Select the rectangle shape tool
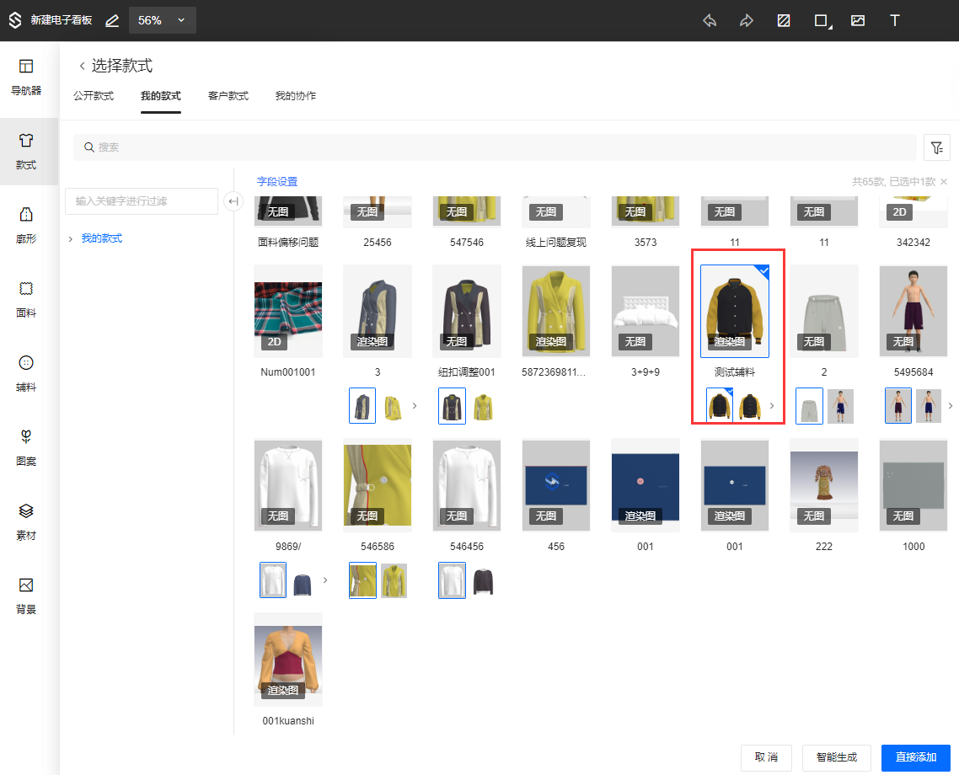Screen dimensions: 959x775 pos(821,21)
